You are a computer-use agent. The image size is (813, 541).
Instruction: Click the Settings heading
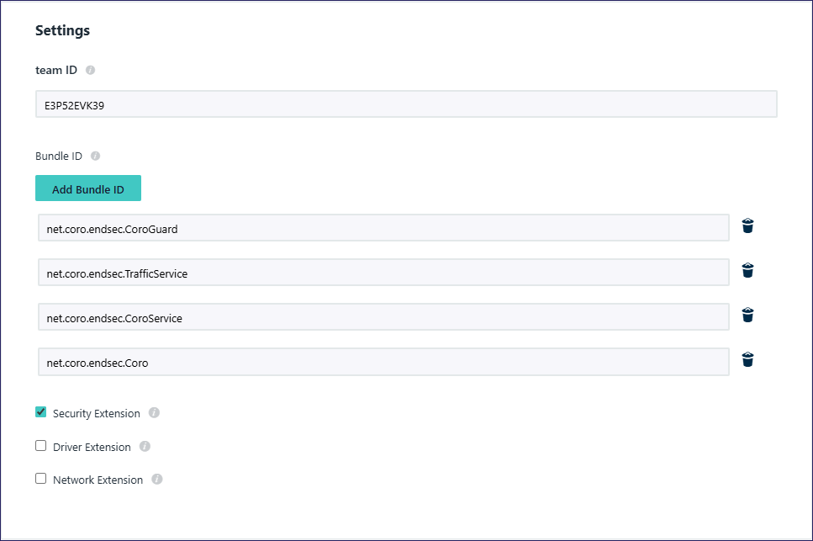click(62, 31)
